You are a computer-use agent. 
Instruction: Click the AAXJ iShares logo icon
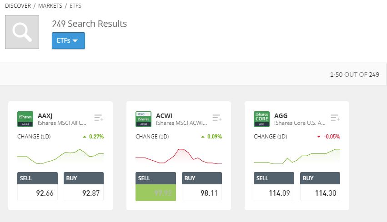[25, 119]
